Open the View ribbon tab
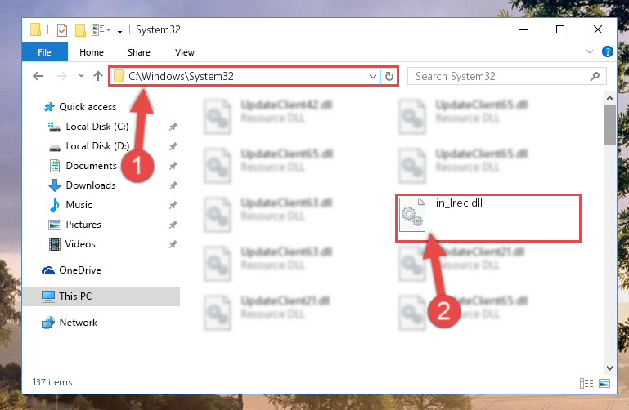The height and width of the screenshot is (410, 629). pyautogui.click(x=185, y=52)
